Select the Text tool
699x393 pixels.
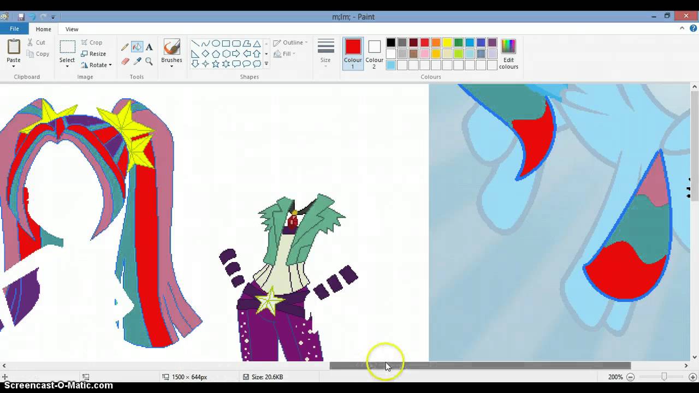[x=149, y=47]
